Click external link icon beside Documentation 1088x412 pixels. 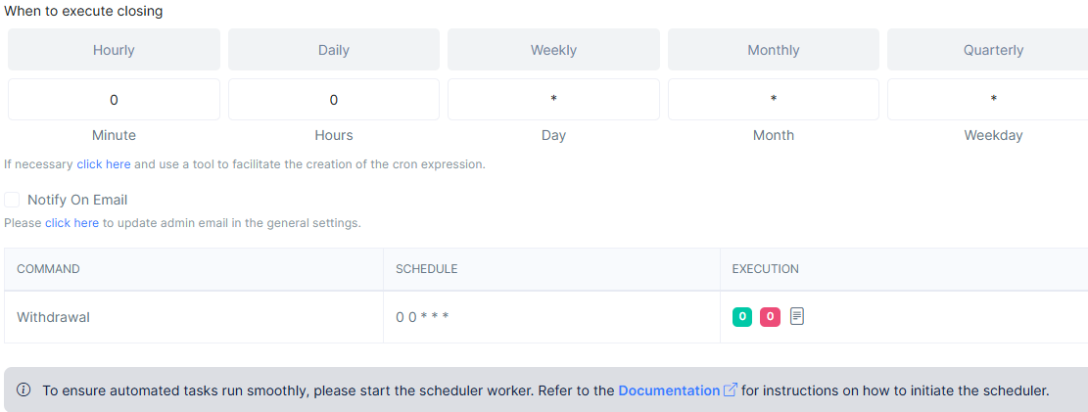point(730,390)
